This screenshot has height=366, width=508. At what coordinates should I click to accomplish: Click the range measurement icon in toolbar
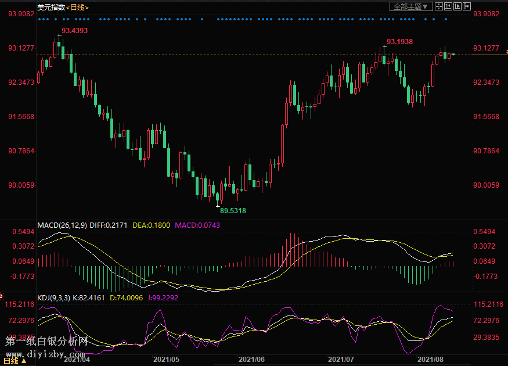[448, 6]
